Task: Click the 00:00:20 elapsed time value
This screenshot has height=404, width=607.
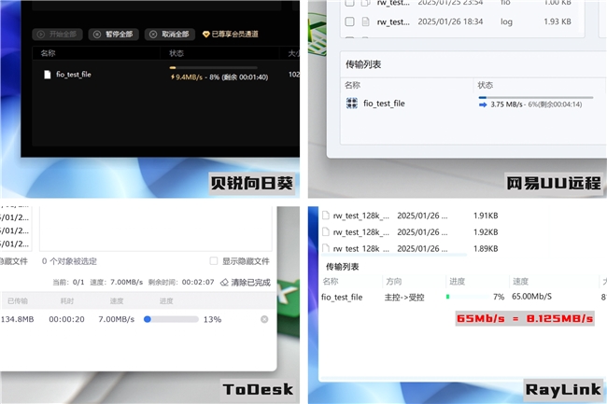Action: click(x=66, y=319)
